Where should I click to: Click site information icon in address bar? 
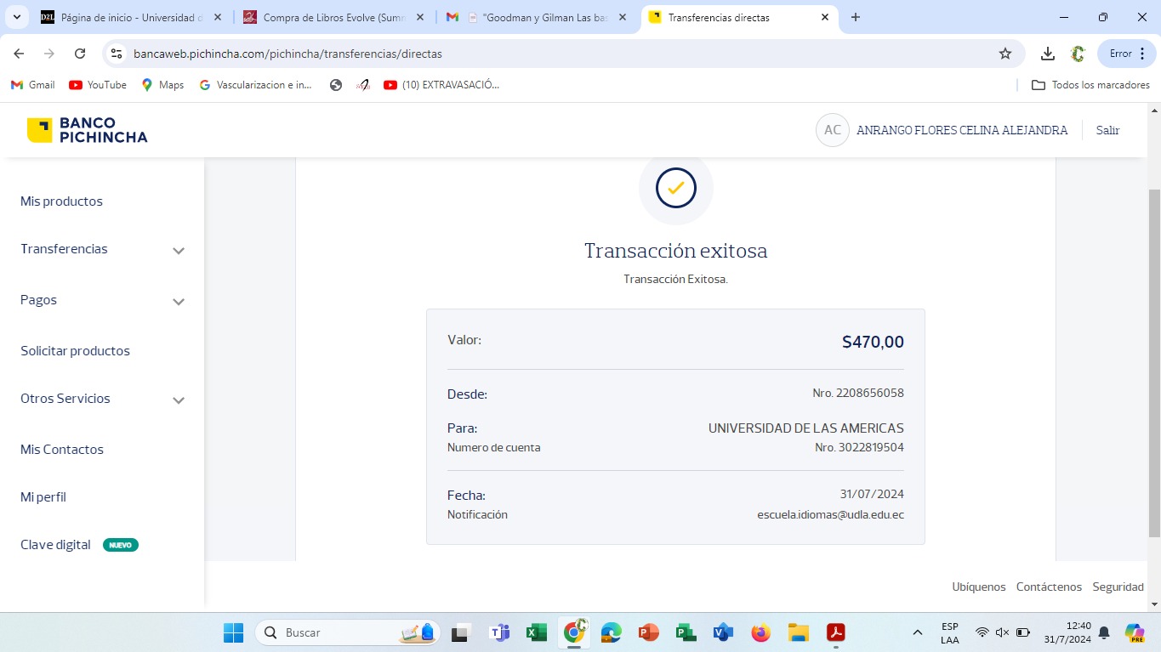coord(117,54)
